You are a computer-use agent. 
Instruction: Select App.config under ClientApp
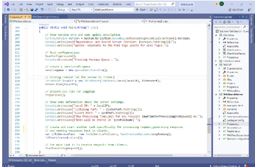click(233, 46)
